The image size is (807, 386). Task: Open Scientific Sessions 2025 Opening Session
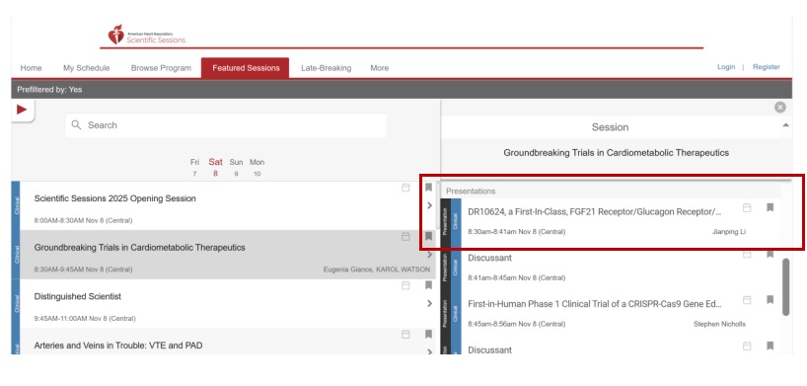(114, 198)
